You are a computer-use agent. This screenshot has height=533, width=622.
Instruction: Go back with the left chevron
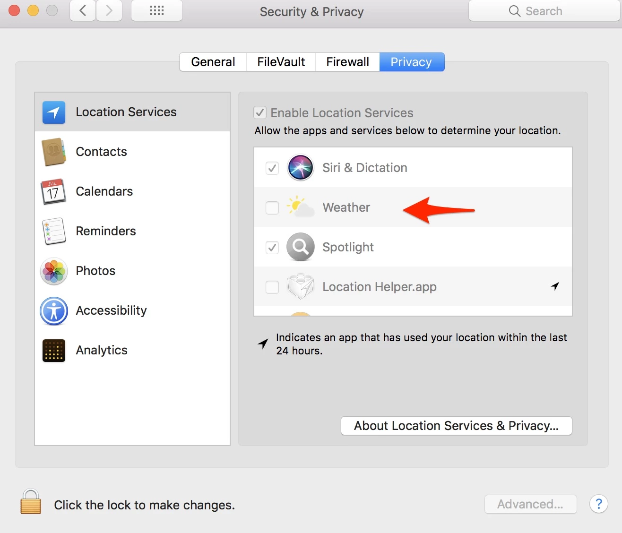tap(83, 11)
